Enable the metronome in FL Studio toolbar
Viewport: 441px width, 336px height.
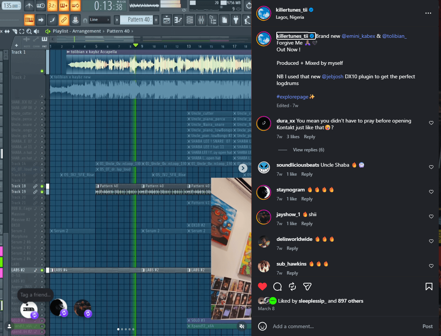(29, 5)
